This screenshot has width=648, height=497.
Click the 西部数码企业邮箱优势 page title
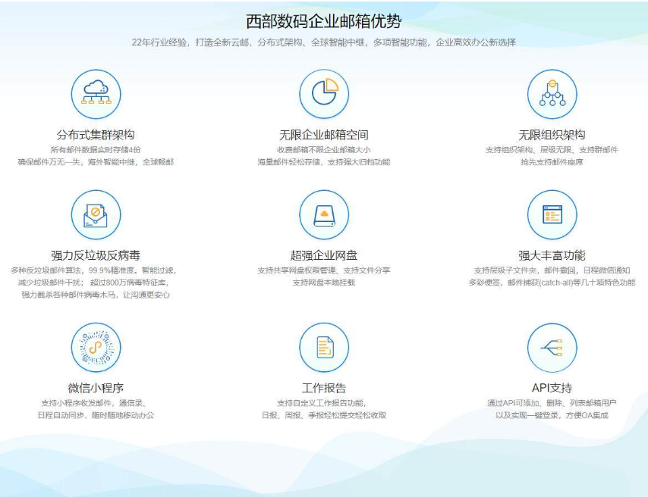click(324, 21)
